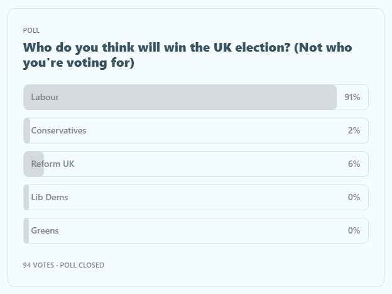The width and height of the screenshot is (392, 294).
Task: Click the small POLL label above the question
Action: coord(31,30)
